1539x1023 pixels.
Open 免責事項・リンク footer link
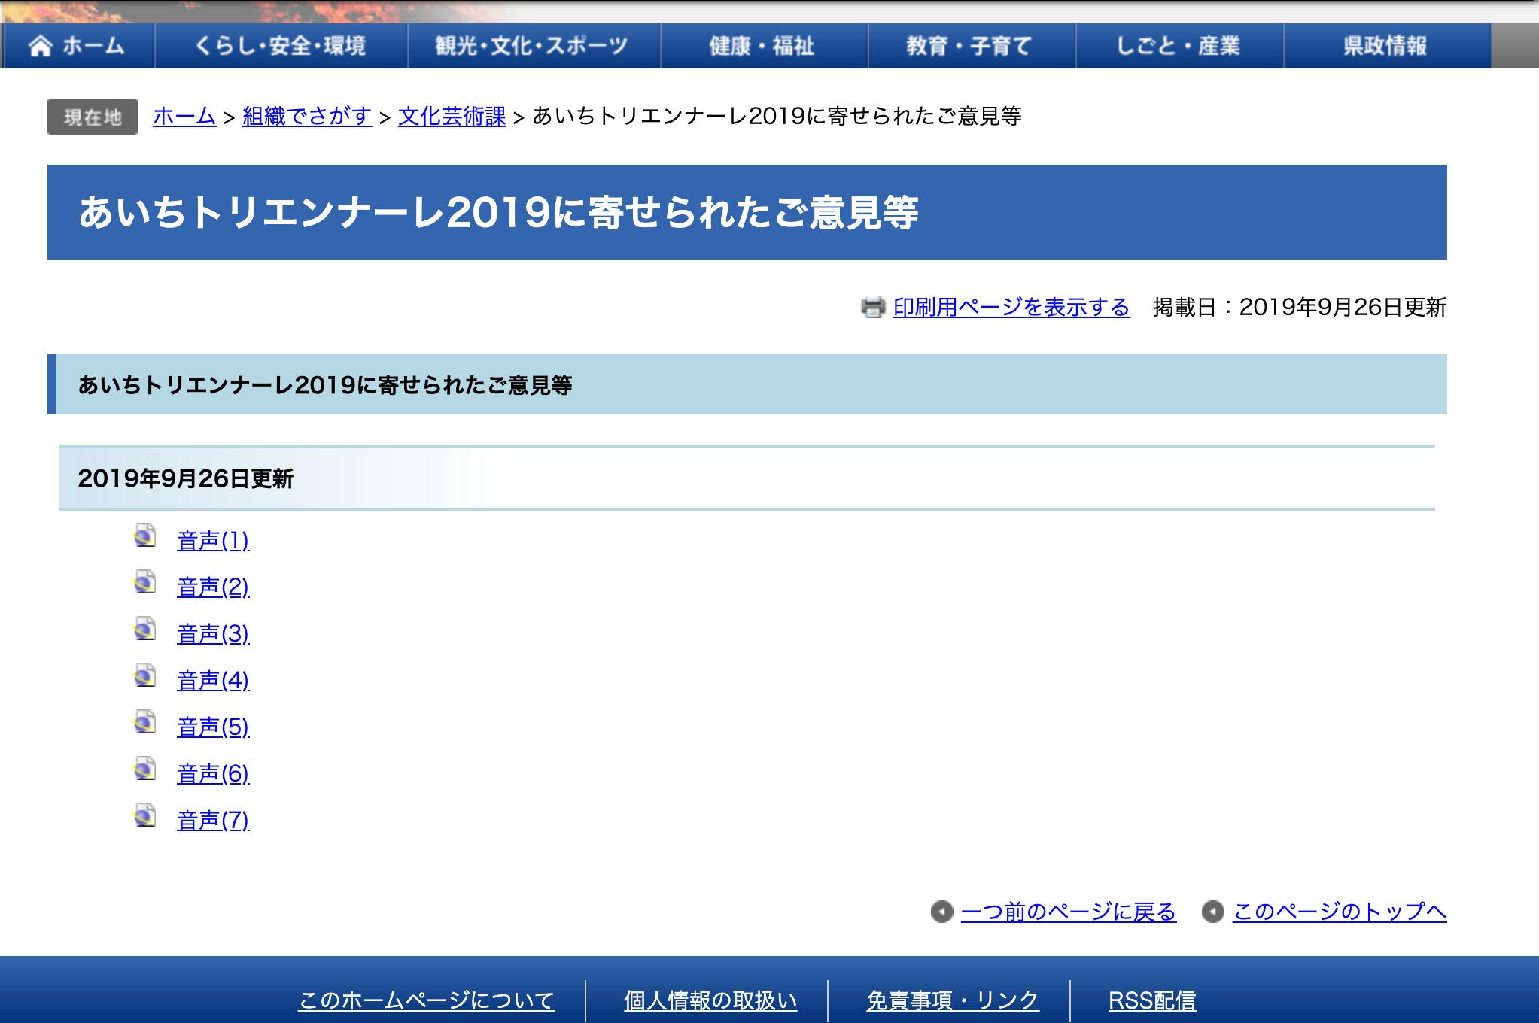click(x=953, y=1000)
